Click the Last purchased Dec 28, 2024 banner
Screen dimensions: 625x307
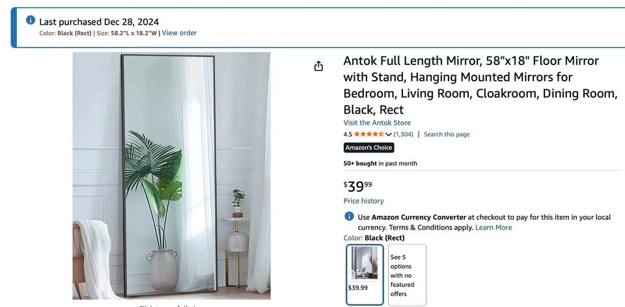318,27
